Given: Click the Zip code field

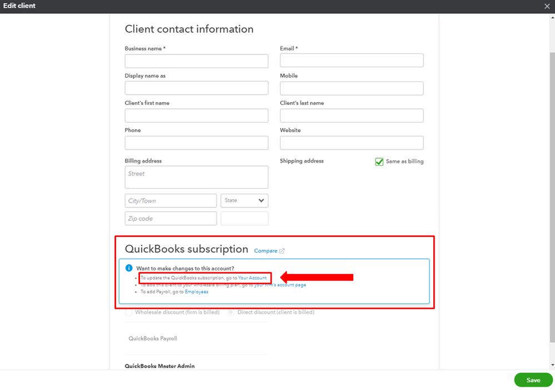Looking at the screenshot, I should 171,219.
